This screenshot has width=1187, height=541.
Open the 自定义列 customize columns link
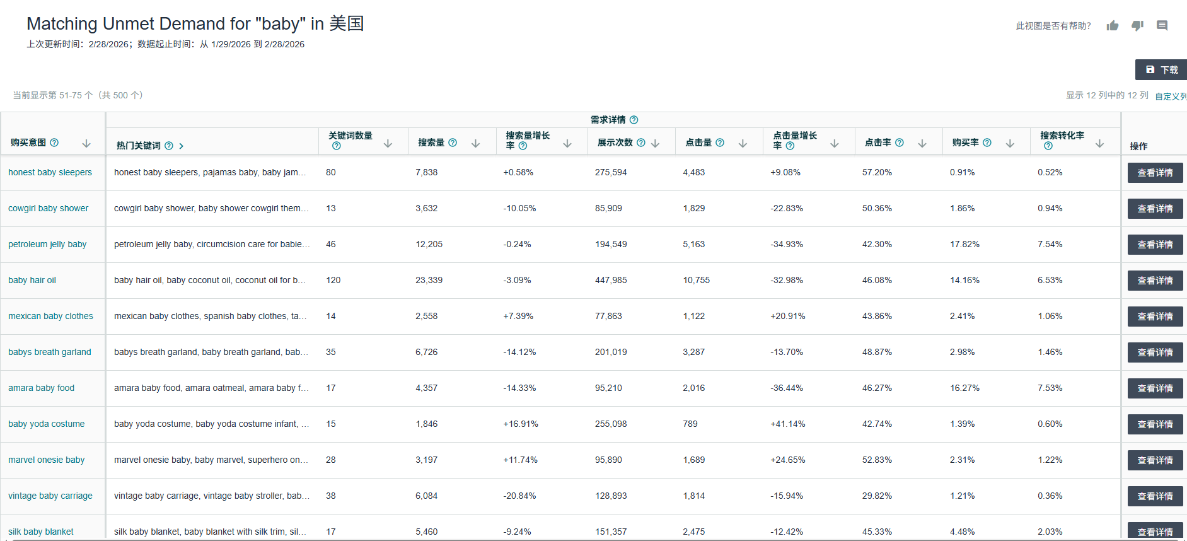point(1170,96)
